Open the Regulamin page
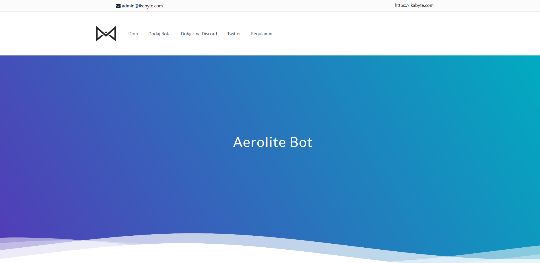Viewport: 540px width, 263px height. coord(261,34)
